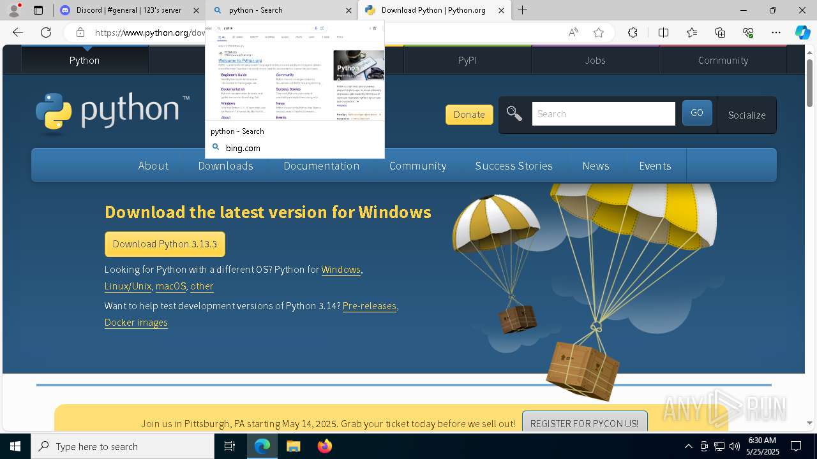Viewport: 817px width, 459px height.
Task: Open the tab actions menu icon
Action: click(x=38, y=10)
